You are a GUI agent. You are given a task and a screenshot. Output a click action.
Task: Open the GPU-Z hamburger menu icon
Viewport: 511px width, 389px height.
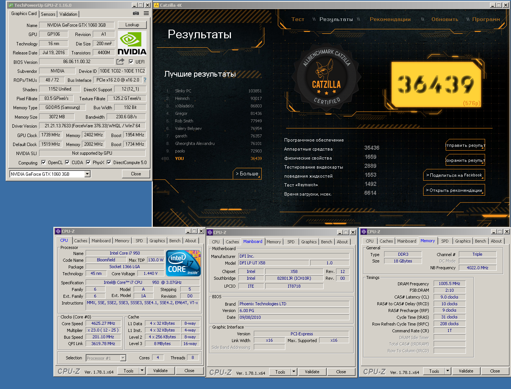tap(146, 14)
